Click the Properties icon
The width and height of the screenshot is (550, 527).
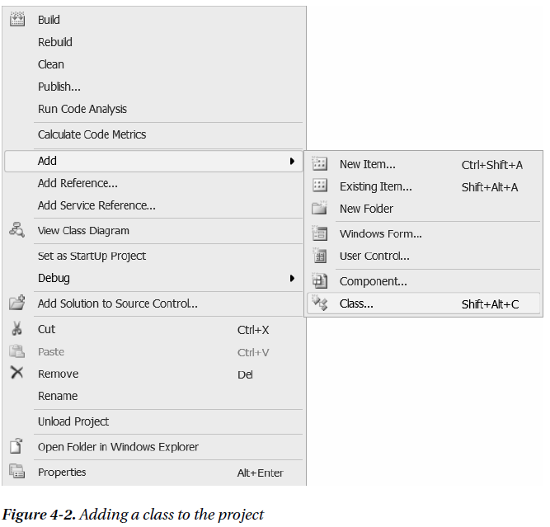pyautogui.click(x=17, y=472)
